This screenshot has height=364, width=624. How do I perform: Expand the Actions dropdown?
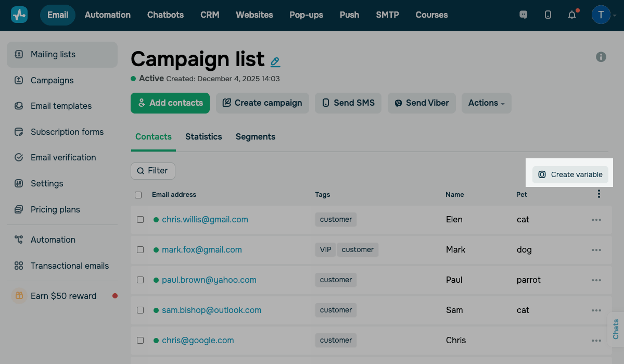(x=486, y=103)
